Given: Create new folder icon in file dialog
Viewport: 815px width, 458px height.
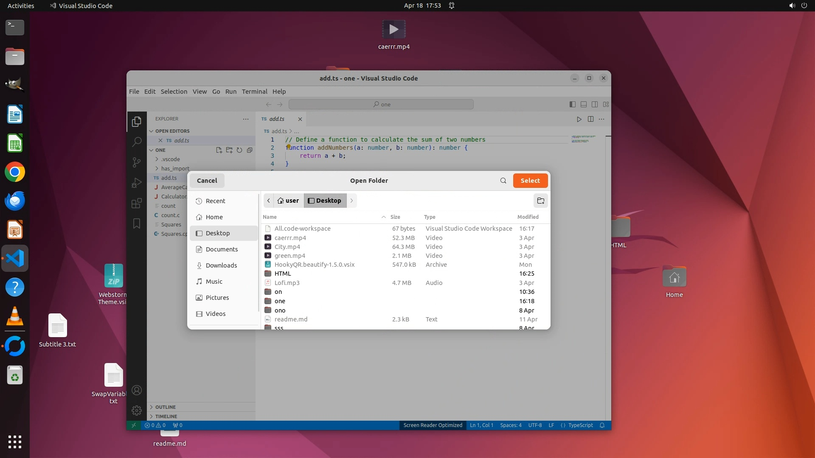Looking at the screenshot, I should 540,201.
